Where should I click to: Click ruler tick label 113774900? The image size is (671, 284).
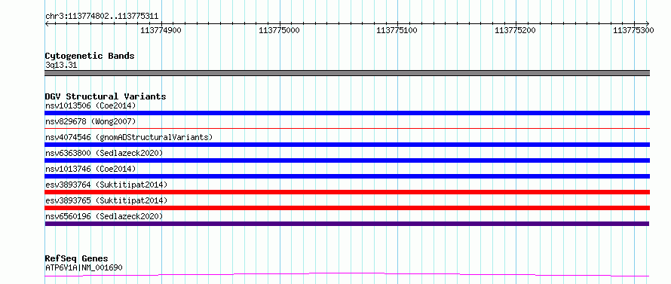point(161,30)
